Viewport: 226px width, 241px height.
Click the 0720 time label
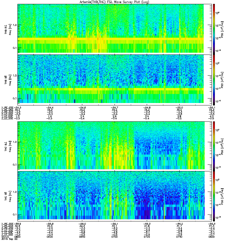pyautogui.click(x=147, y=237)
